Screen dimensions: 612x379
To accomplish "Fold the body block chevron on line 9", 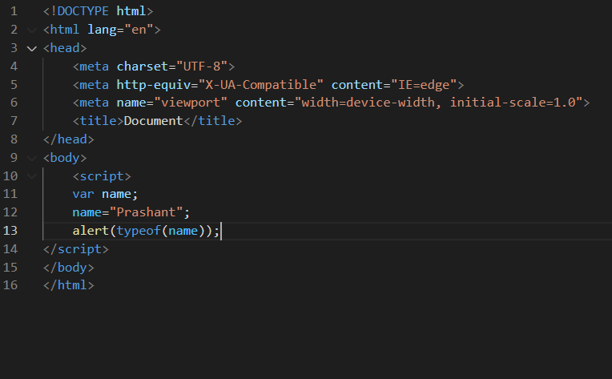I will click(x=31, y=158).
